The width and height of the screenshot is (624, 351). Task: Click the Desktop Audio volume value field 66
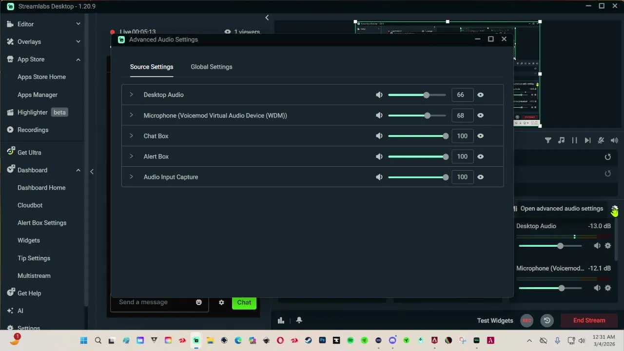coord(462,95)
